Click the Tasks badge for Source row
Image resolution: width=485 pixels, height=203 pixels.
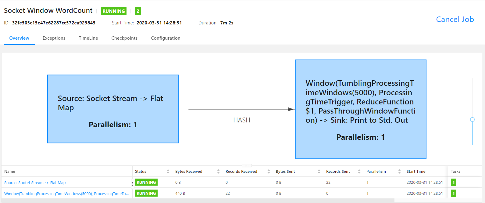[x=454, y=183]
